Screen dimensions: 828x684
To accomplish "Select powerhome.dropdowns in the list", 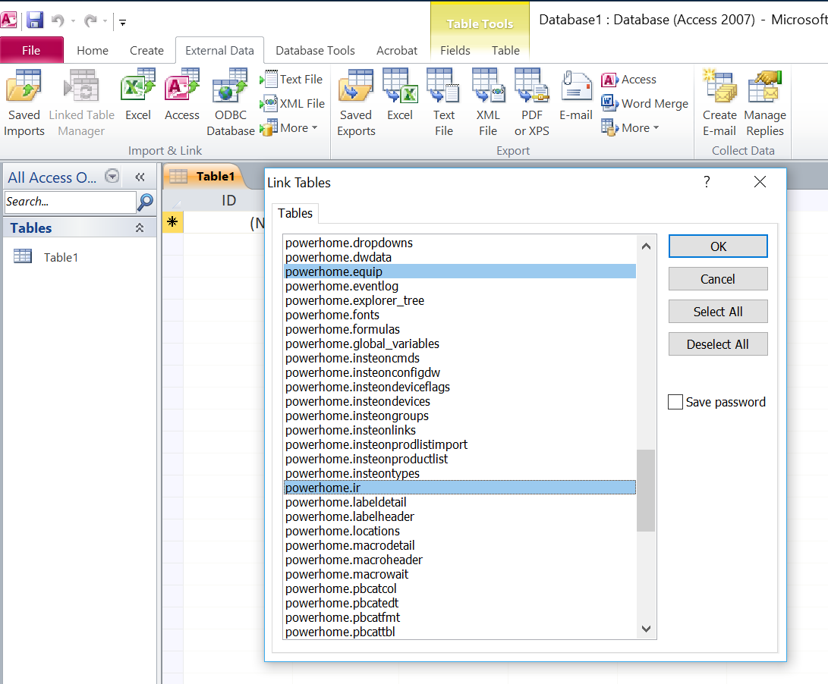I will coord(459,243).
